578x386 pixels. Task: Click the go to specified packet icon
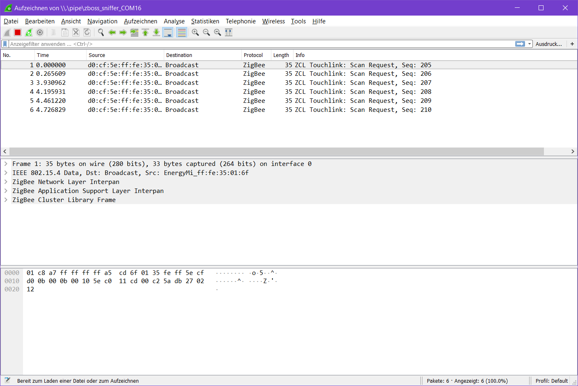pyautogui.click(x=134, y=32)
